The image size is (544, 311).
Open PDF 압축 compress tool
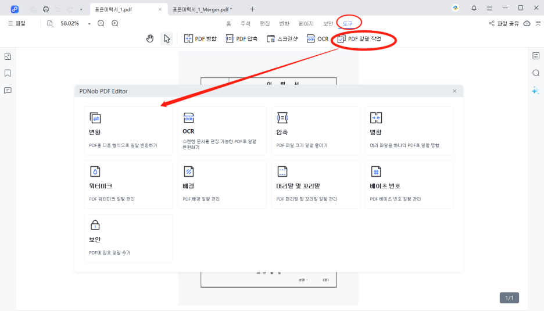241,38
